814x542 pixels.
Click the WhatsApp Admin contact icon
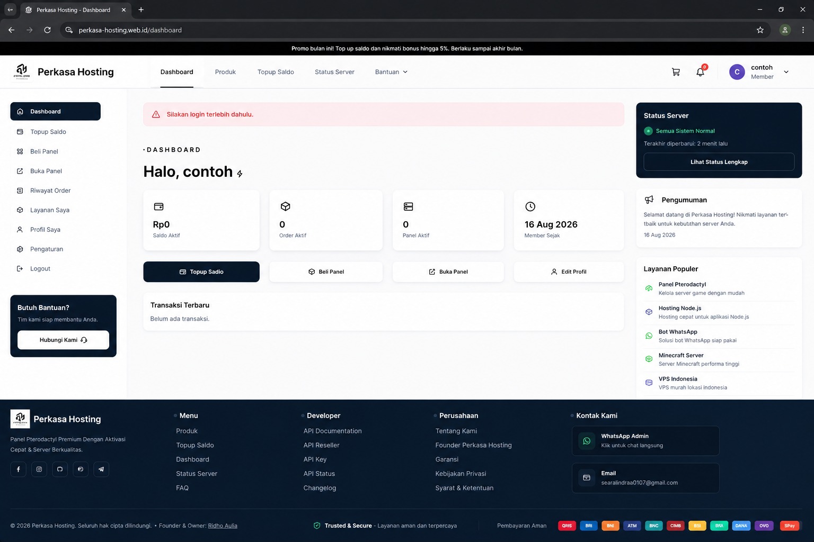(x=587, y=440)
